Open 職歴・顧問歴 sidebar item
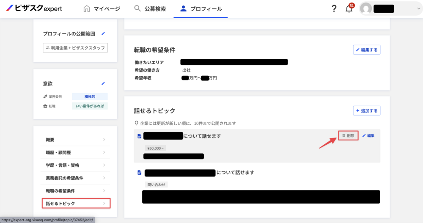The height and width of the screenshot is (223, 423). pos(75,152)
